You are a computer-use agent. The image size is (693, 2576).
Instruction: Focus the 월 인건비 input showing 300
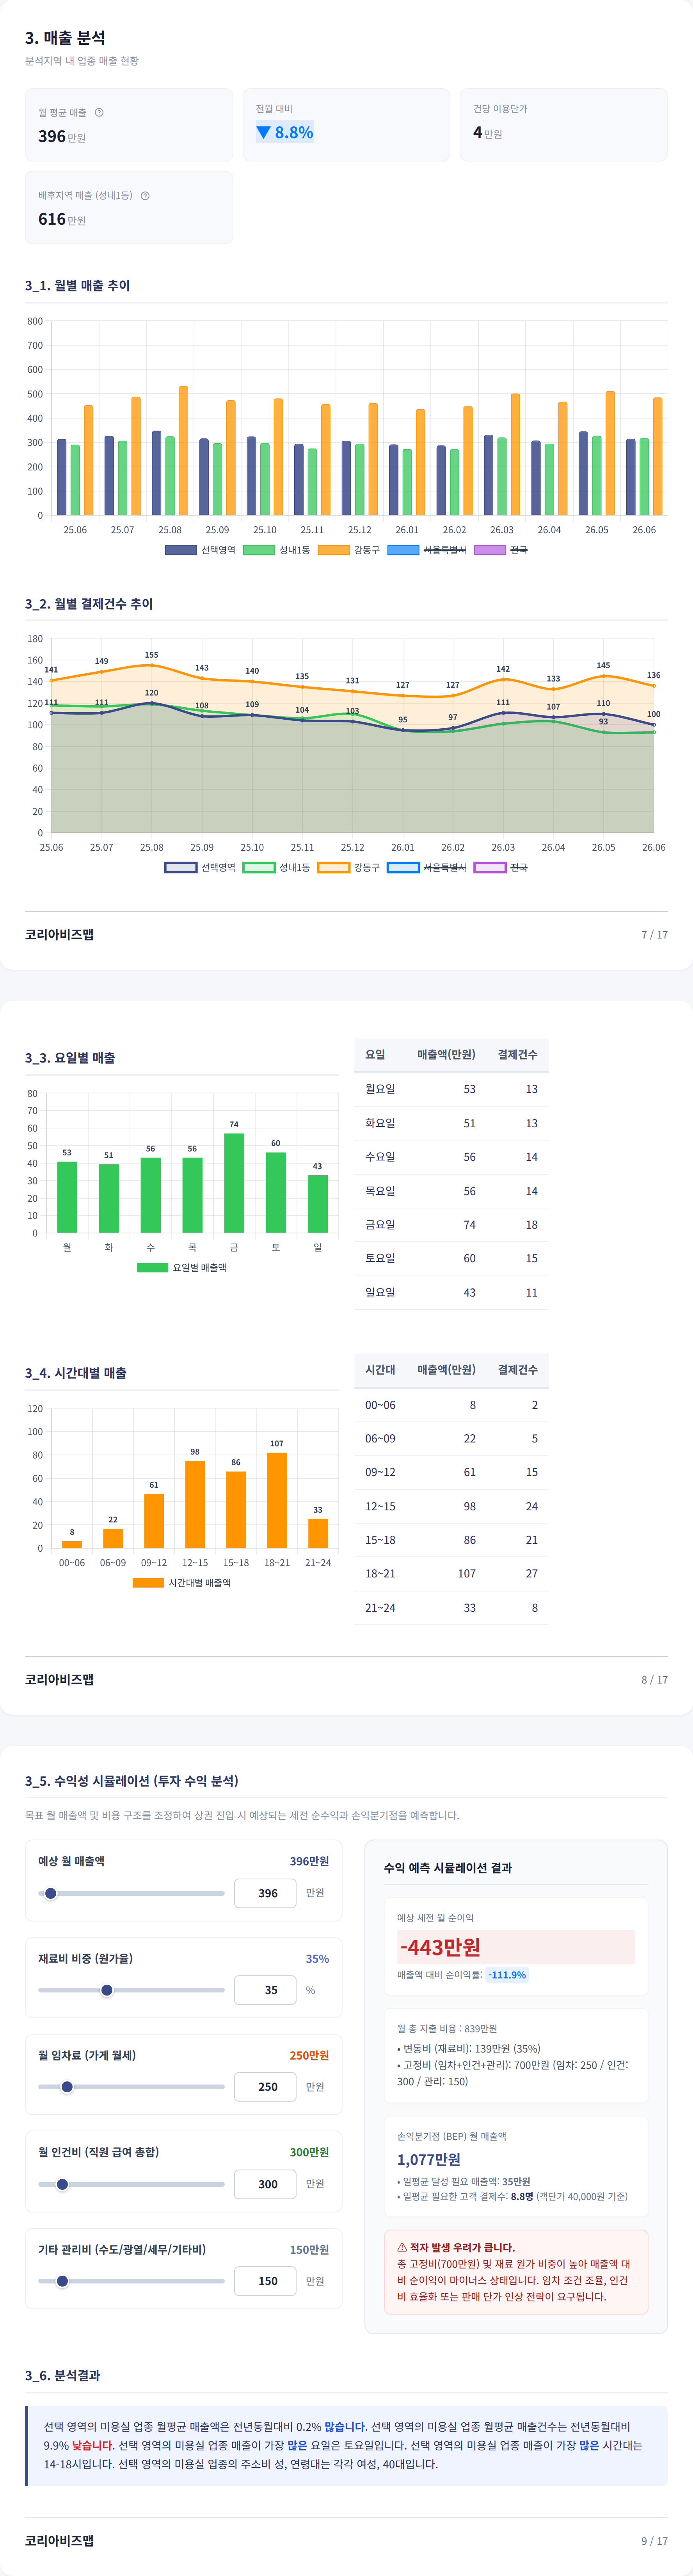pos(265,2184)
